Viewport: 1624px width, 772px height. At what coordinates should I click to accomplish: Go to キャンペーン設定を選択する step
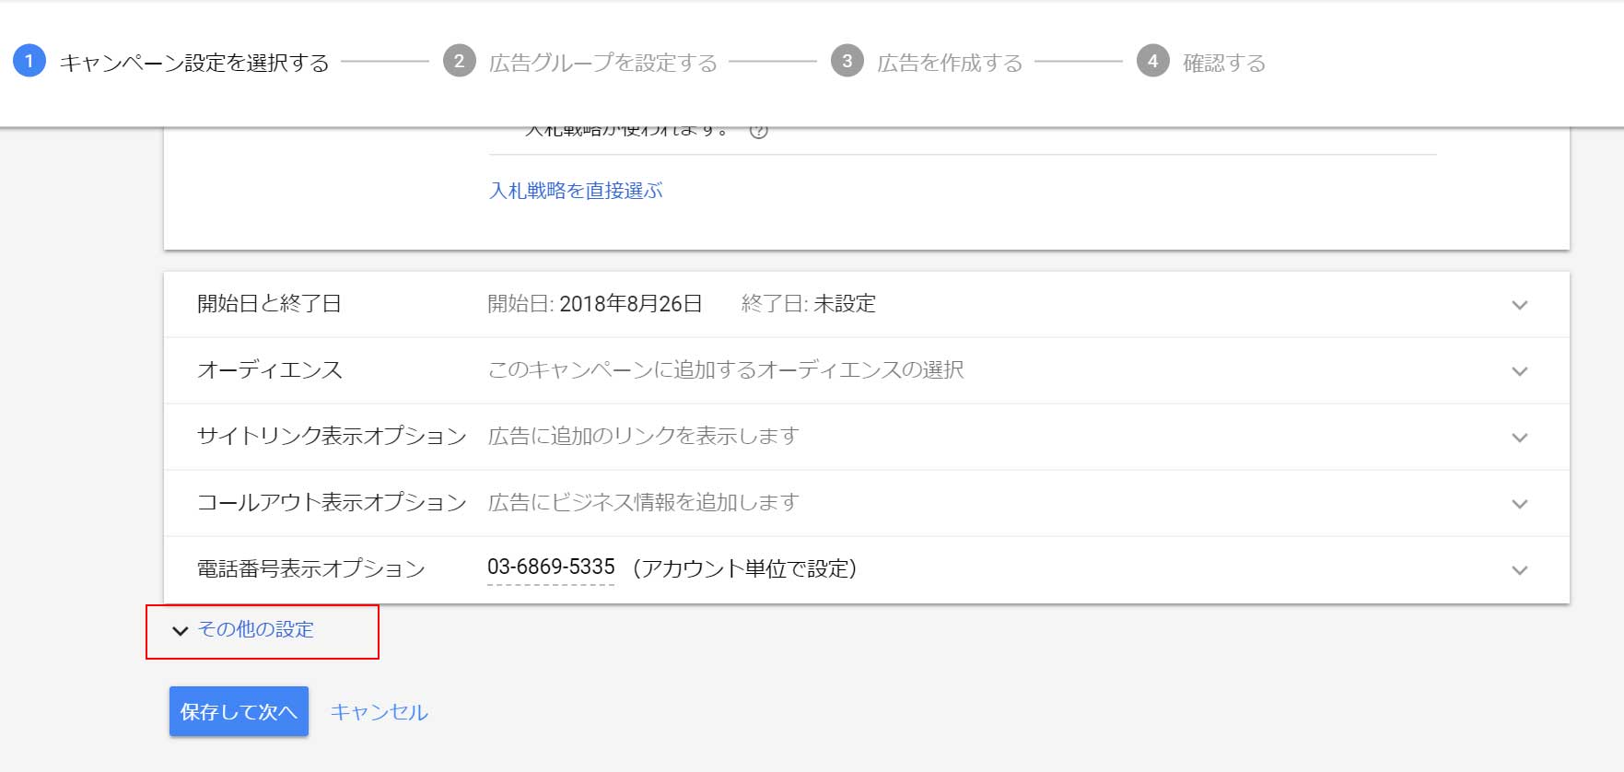tap(194, 63)
